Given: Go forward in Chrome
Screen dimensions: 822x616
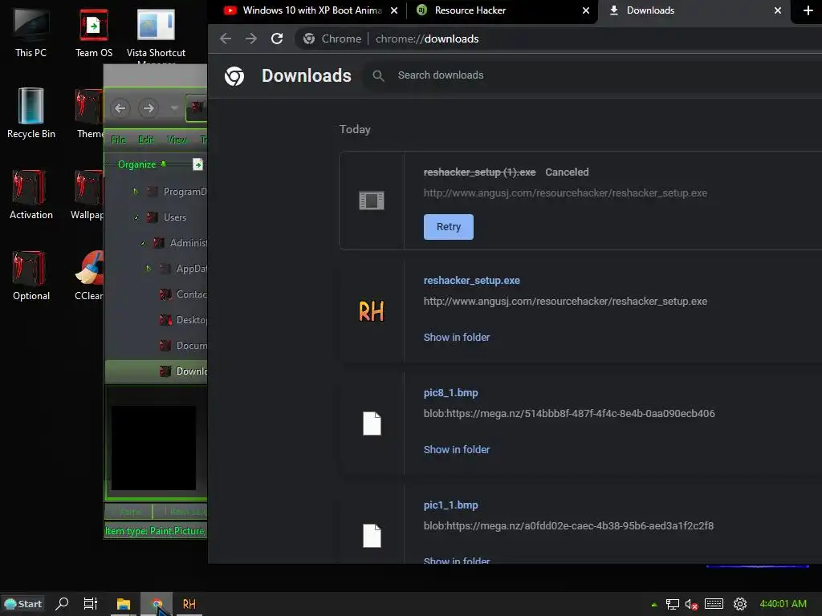Looking at the screenshot, I should click(x=251, y=38).
